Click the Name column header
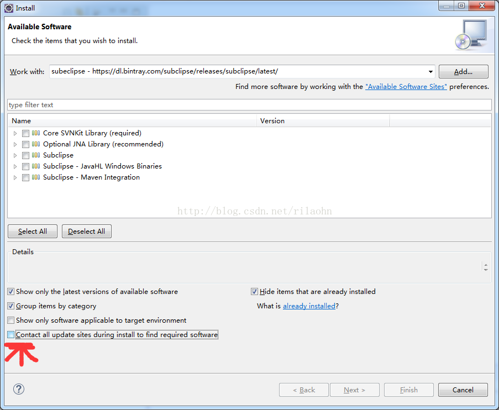The image size is (499, 410). [132, 121]
